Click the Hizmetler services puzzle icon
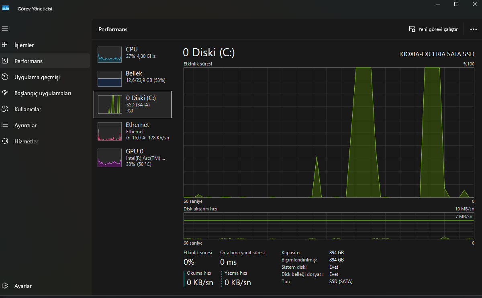The image size is (482, 298). pyautogui.click(x=5, y=141)
